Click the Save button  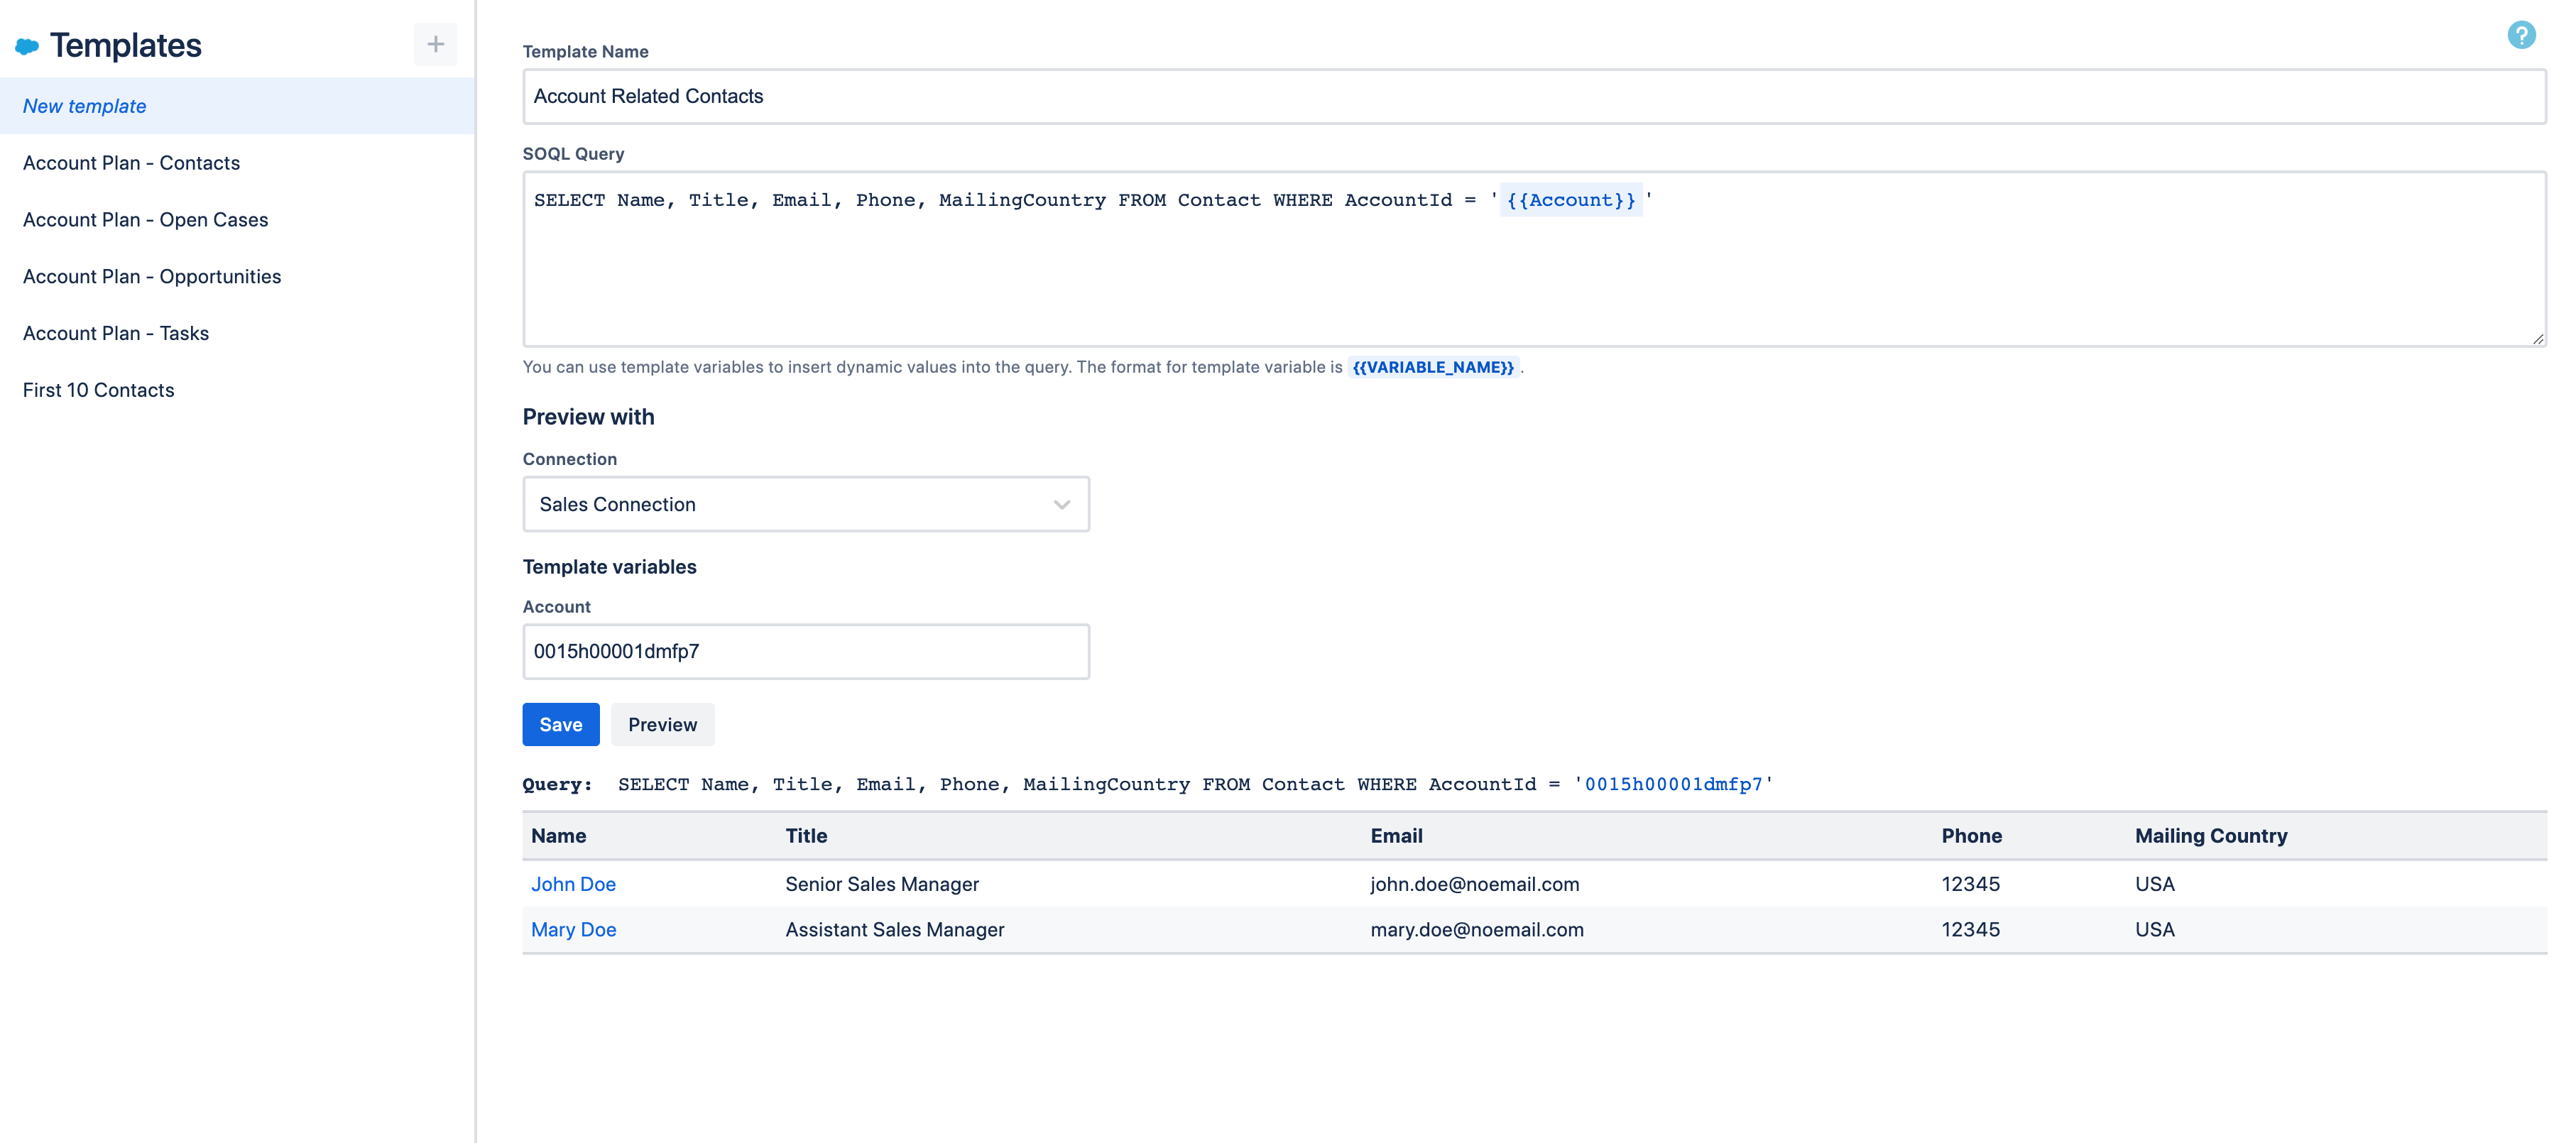[x=560, y=725]
